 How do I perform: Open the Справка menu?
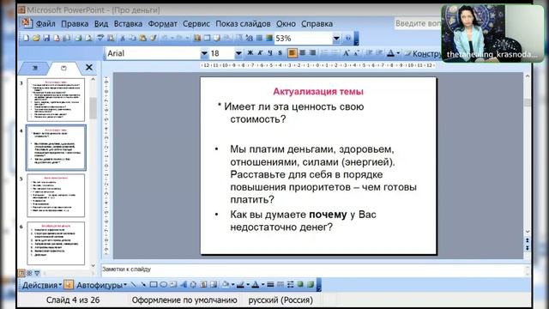point(317,24)
